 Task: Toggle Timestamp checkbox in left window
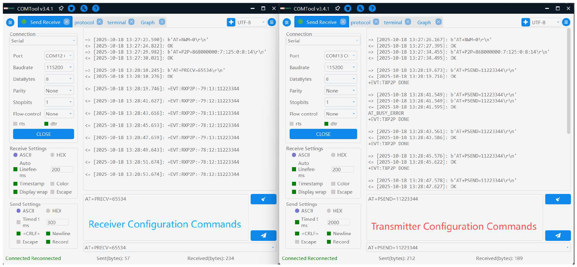pyautogui.click(x=29, y=184)
